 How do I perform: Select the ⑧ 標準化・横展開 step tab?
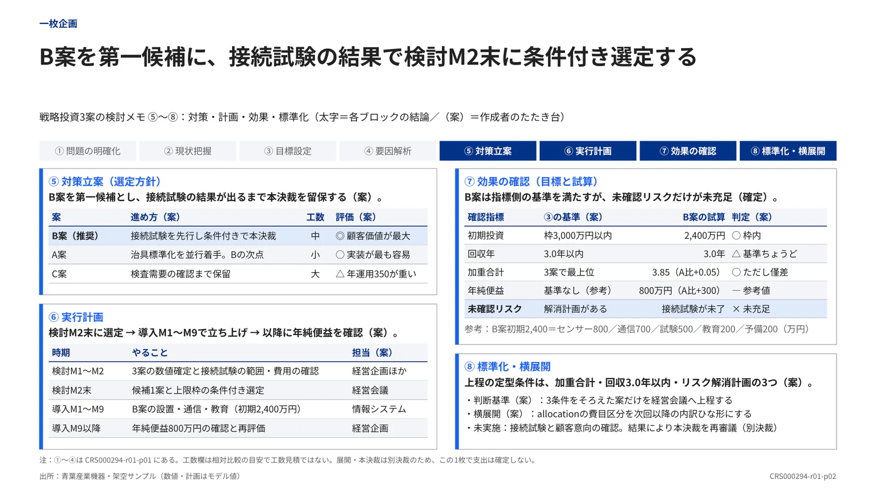pyautogui.click(x=788, y=151)
